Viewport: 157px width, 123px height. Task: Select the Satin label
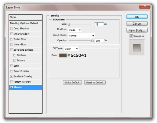(x=16, y=66)
